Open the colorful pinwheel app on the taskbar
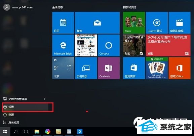Image resolution: width=194 pixels, height=136 pixels. coord(48,132)
